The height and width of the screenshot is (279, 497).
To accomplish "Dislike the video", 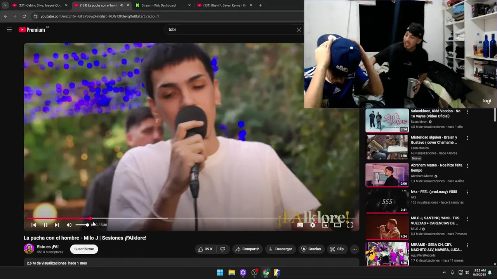I will pos(222,249).
